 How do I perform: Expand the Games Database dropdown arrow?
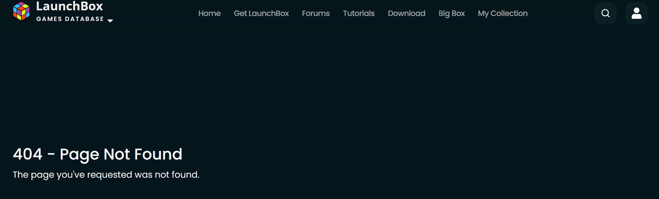110,21
